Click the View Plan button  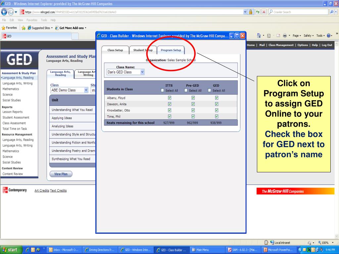tap(61, 174)
